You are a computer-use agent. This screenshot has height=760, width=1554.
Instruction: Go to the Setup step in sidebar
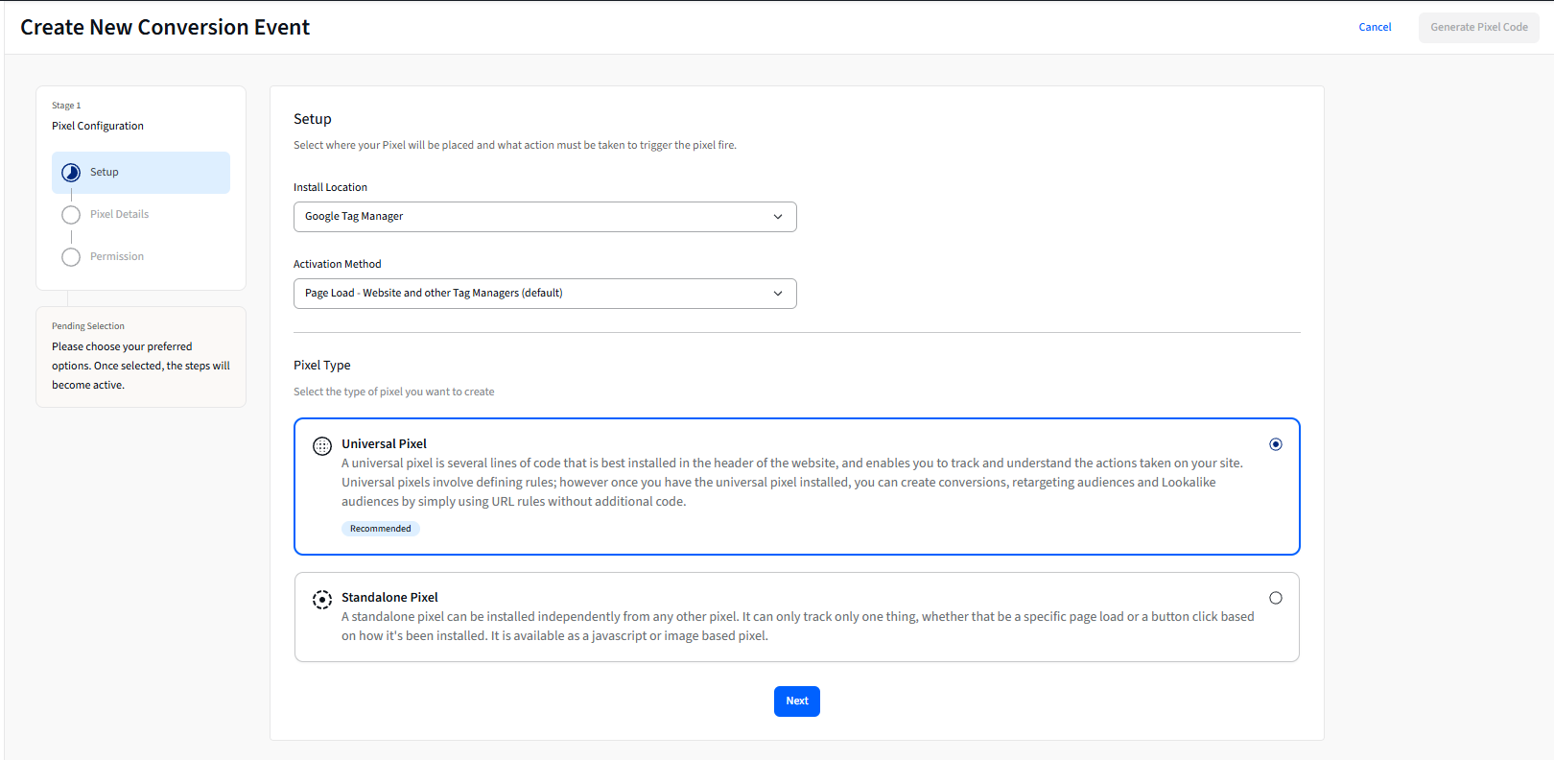(141, 173)
